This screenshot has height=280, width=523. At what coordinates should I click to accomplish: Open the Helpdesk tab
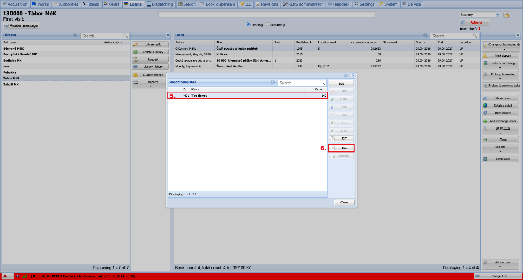338,4
